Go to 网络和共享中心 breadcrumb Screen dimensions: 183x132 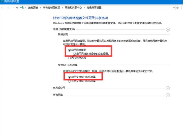(x=73, y=8)
